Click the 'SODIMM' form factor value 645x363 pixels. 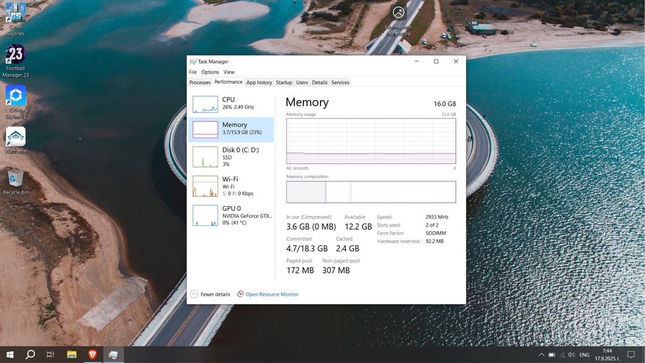pyautogui.click(x=435, y=233)
